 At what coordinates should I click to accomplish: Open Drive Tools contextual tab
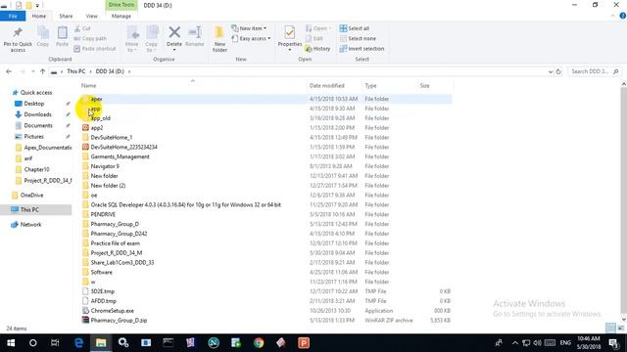pyautogui.click(x=121, y=5)
